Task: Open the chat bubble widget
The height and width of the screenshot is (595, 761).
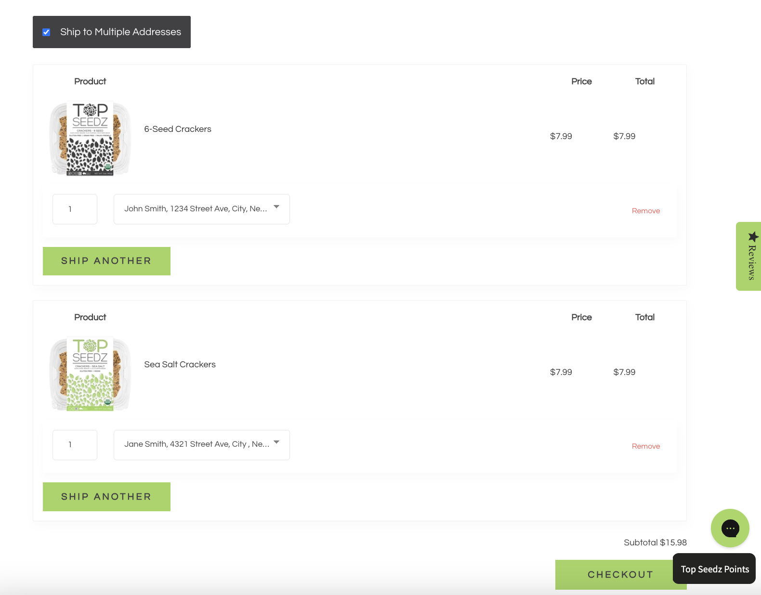Action: tap(730, 528)
